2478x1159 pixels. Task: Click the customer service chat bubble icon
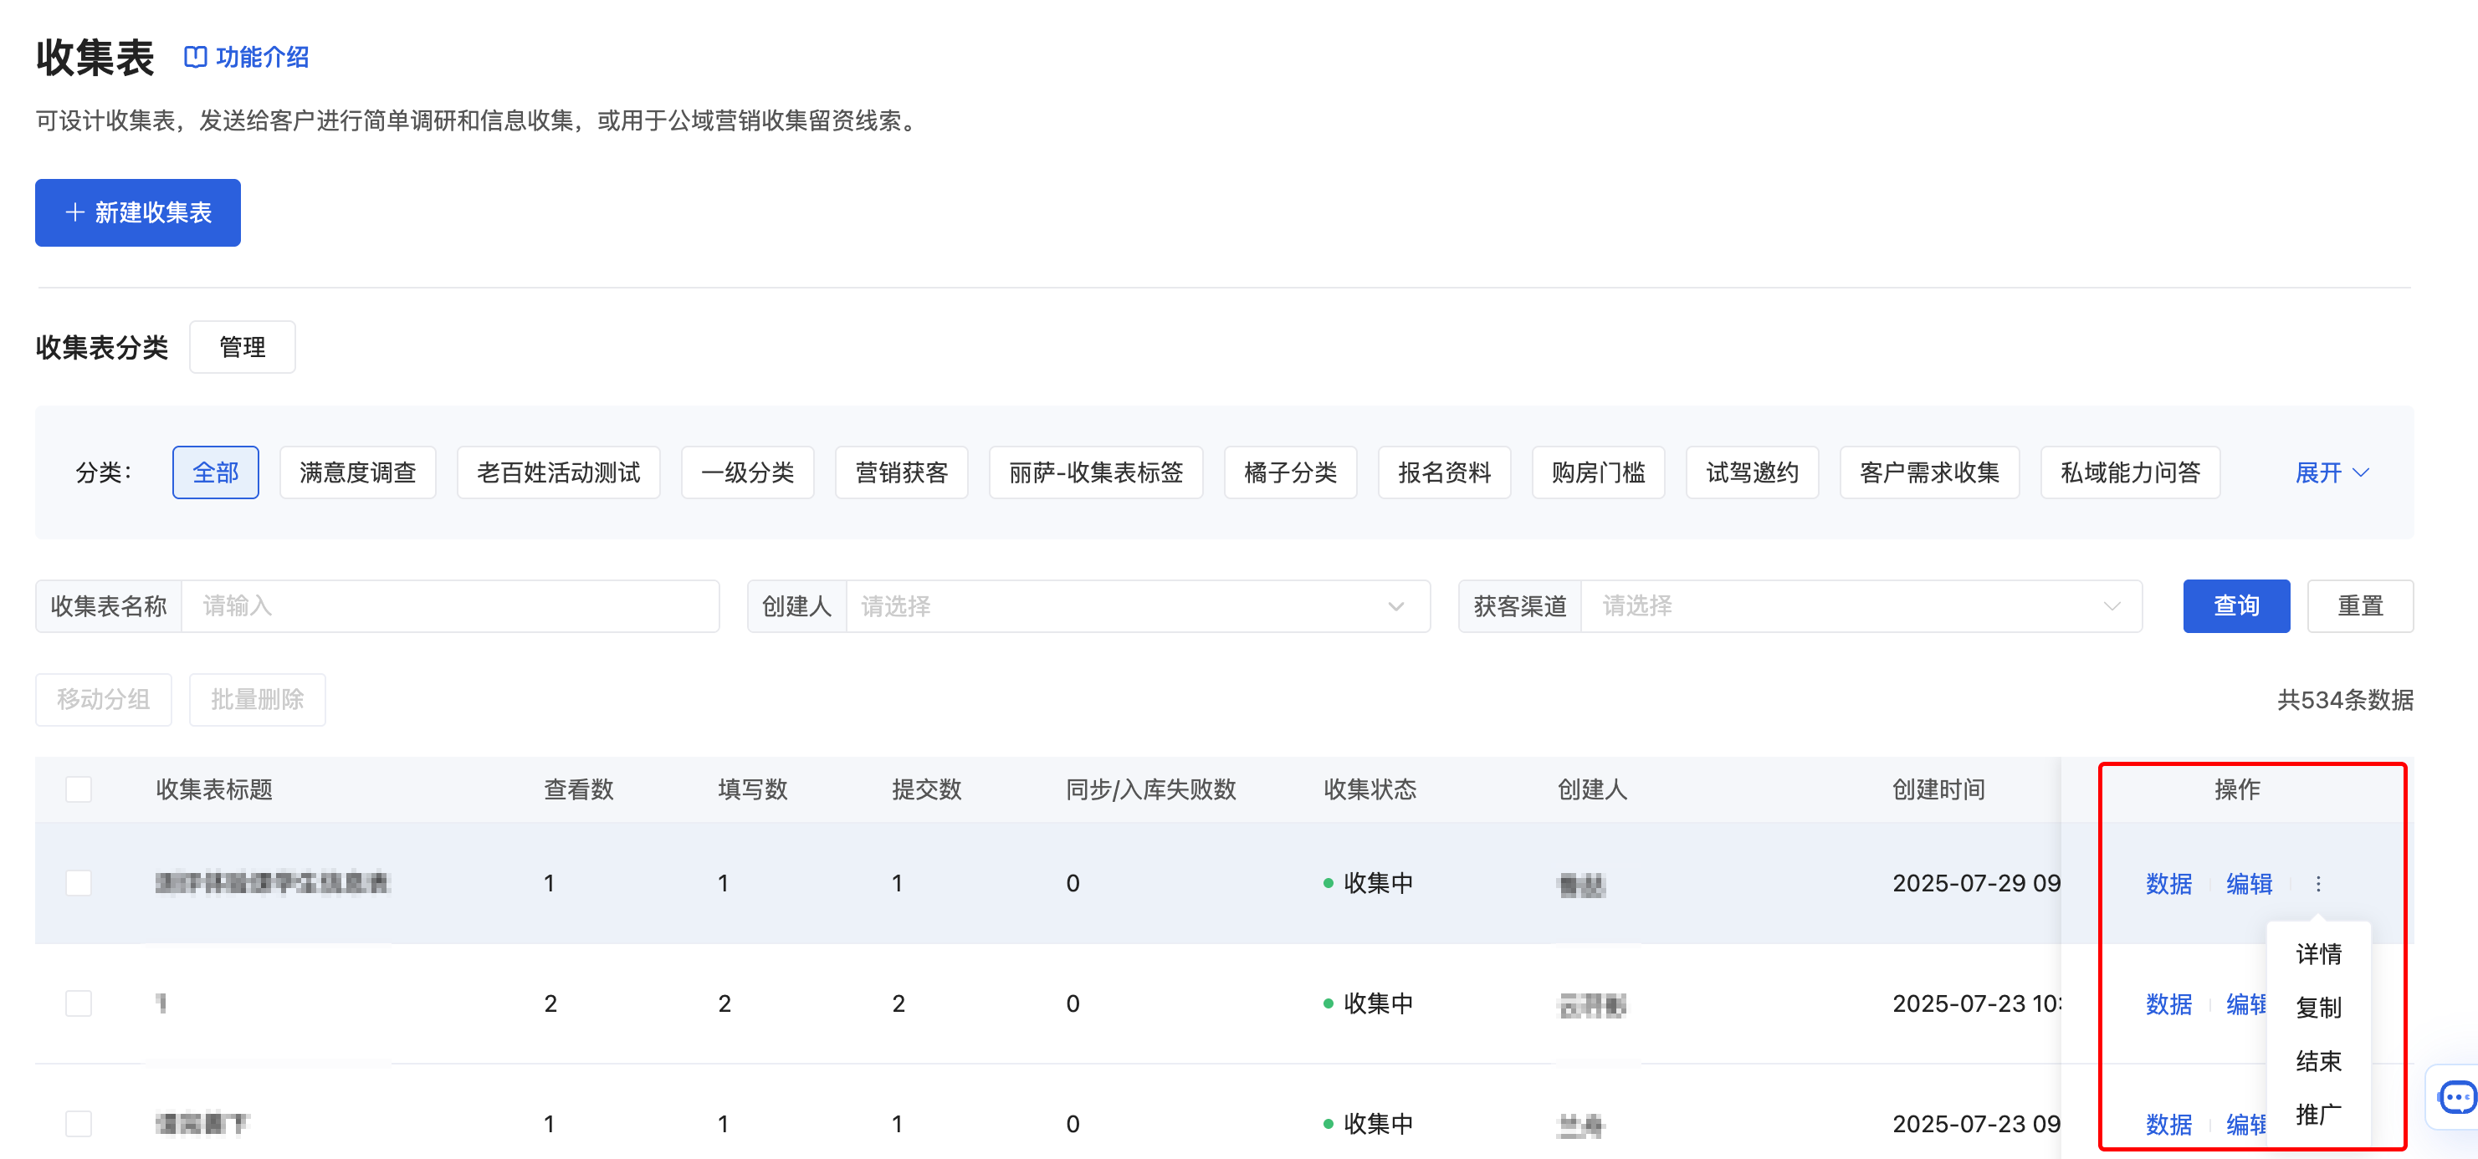coord(2456,1096)
